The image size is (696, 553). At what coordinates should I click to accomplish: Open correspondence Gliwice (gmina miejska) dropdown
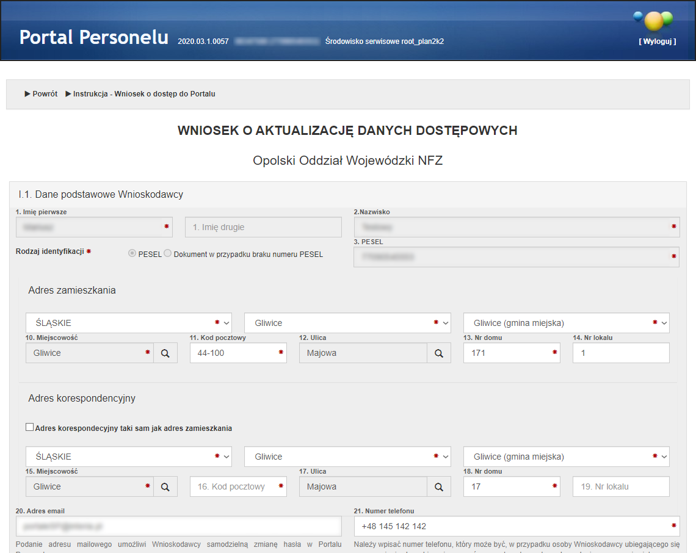(x=566, y=457)
